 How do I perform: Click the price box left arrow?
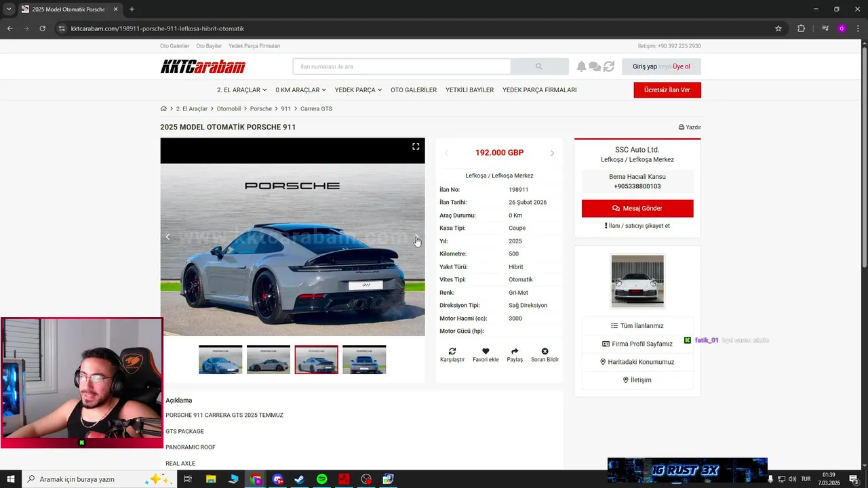(x=446, y=153)
